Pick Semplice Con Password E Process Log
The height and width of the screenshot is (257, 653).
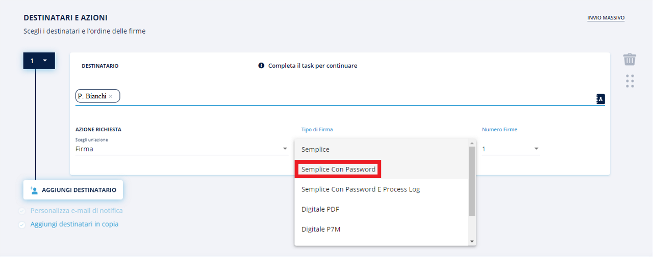pyautogui.click(x=360, y=189)
